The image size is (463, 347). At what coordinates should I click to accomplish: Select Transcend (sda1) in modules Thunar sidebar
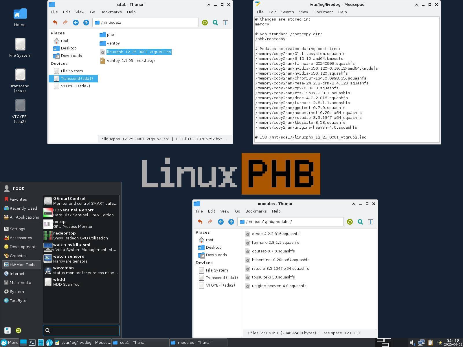(x=218, y=278)
